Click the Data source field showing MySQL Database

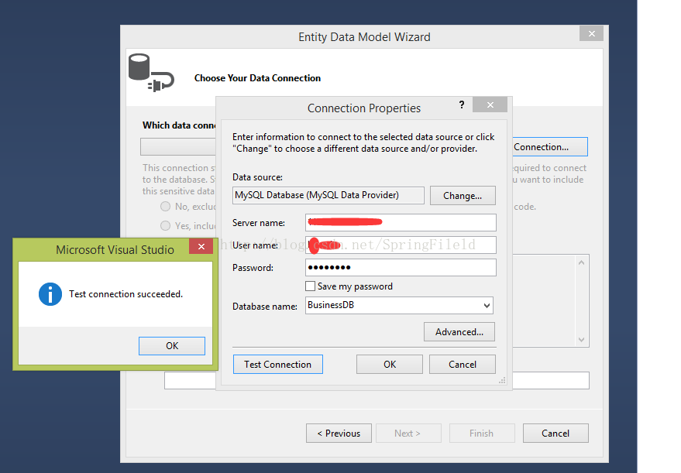(328, 195)
